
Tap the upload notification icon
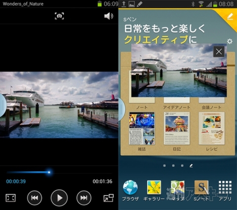(x=124, y=4)
